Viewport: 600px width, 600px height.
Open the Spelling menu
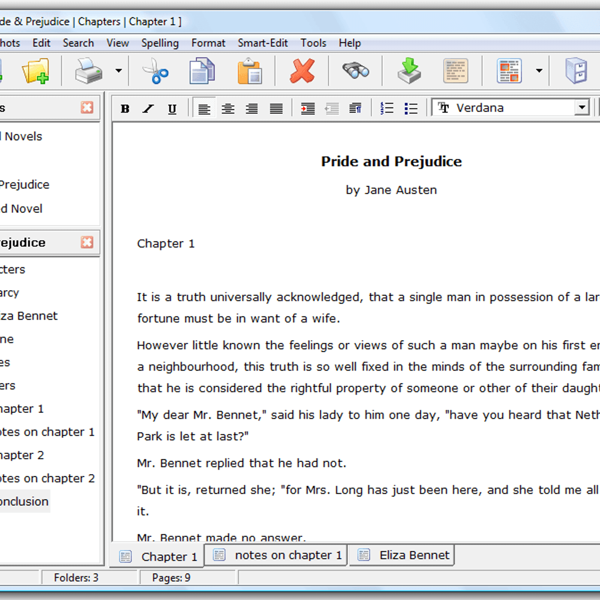pos(160,43)
